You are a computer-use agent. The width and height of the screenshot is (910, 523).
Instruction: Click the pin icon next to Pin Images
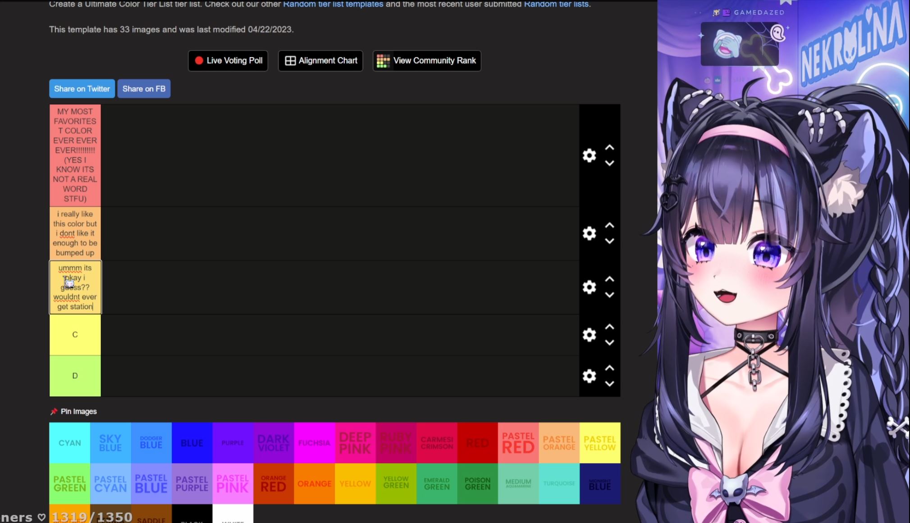click(54, 411)
